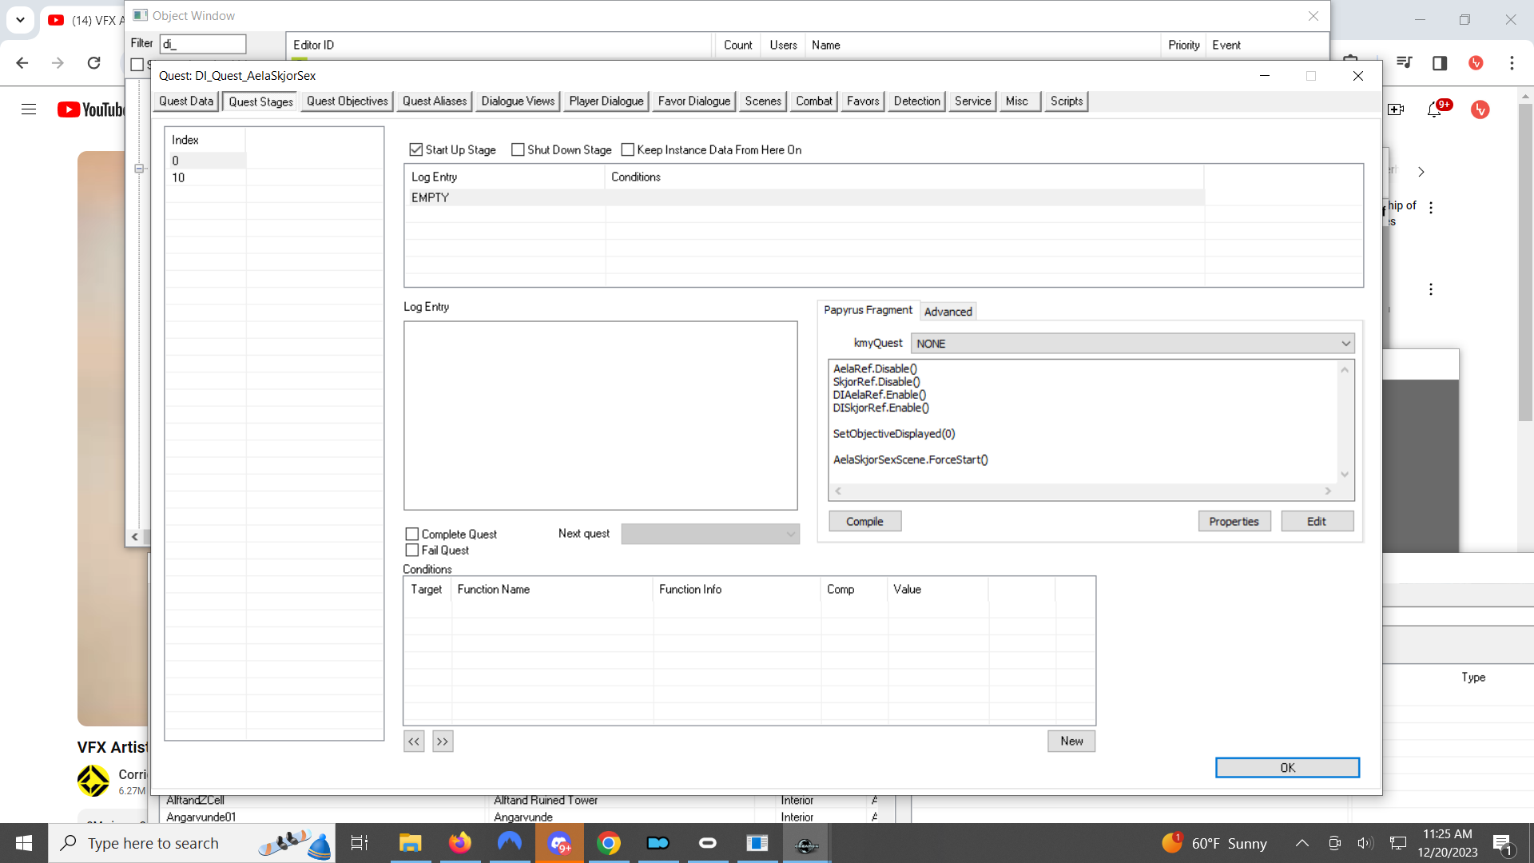Viewport: 1534px width, 863px height.
Task: Open the kmyQuest dropdown
Action: [x=1347, y=343]
